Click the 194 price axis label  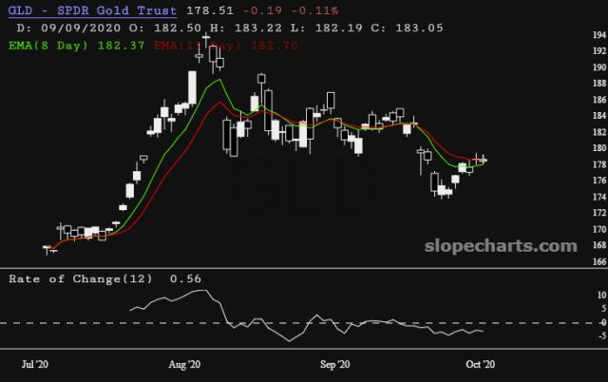[x=599, y=35]
